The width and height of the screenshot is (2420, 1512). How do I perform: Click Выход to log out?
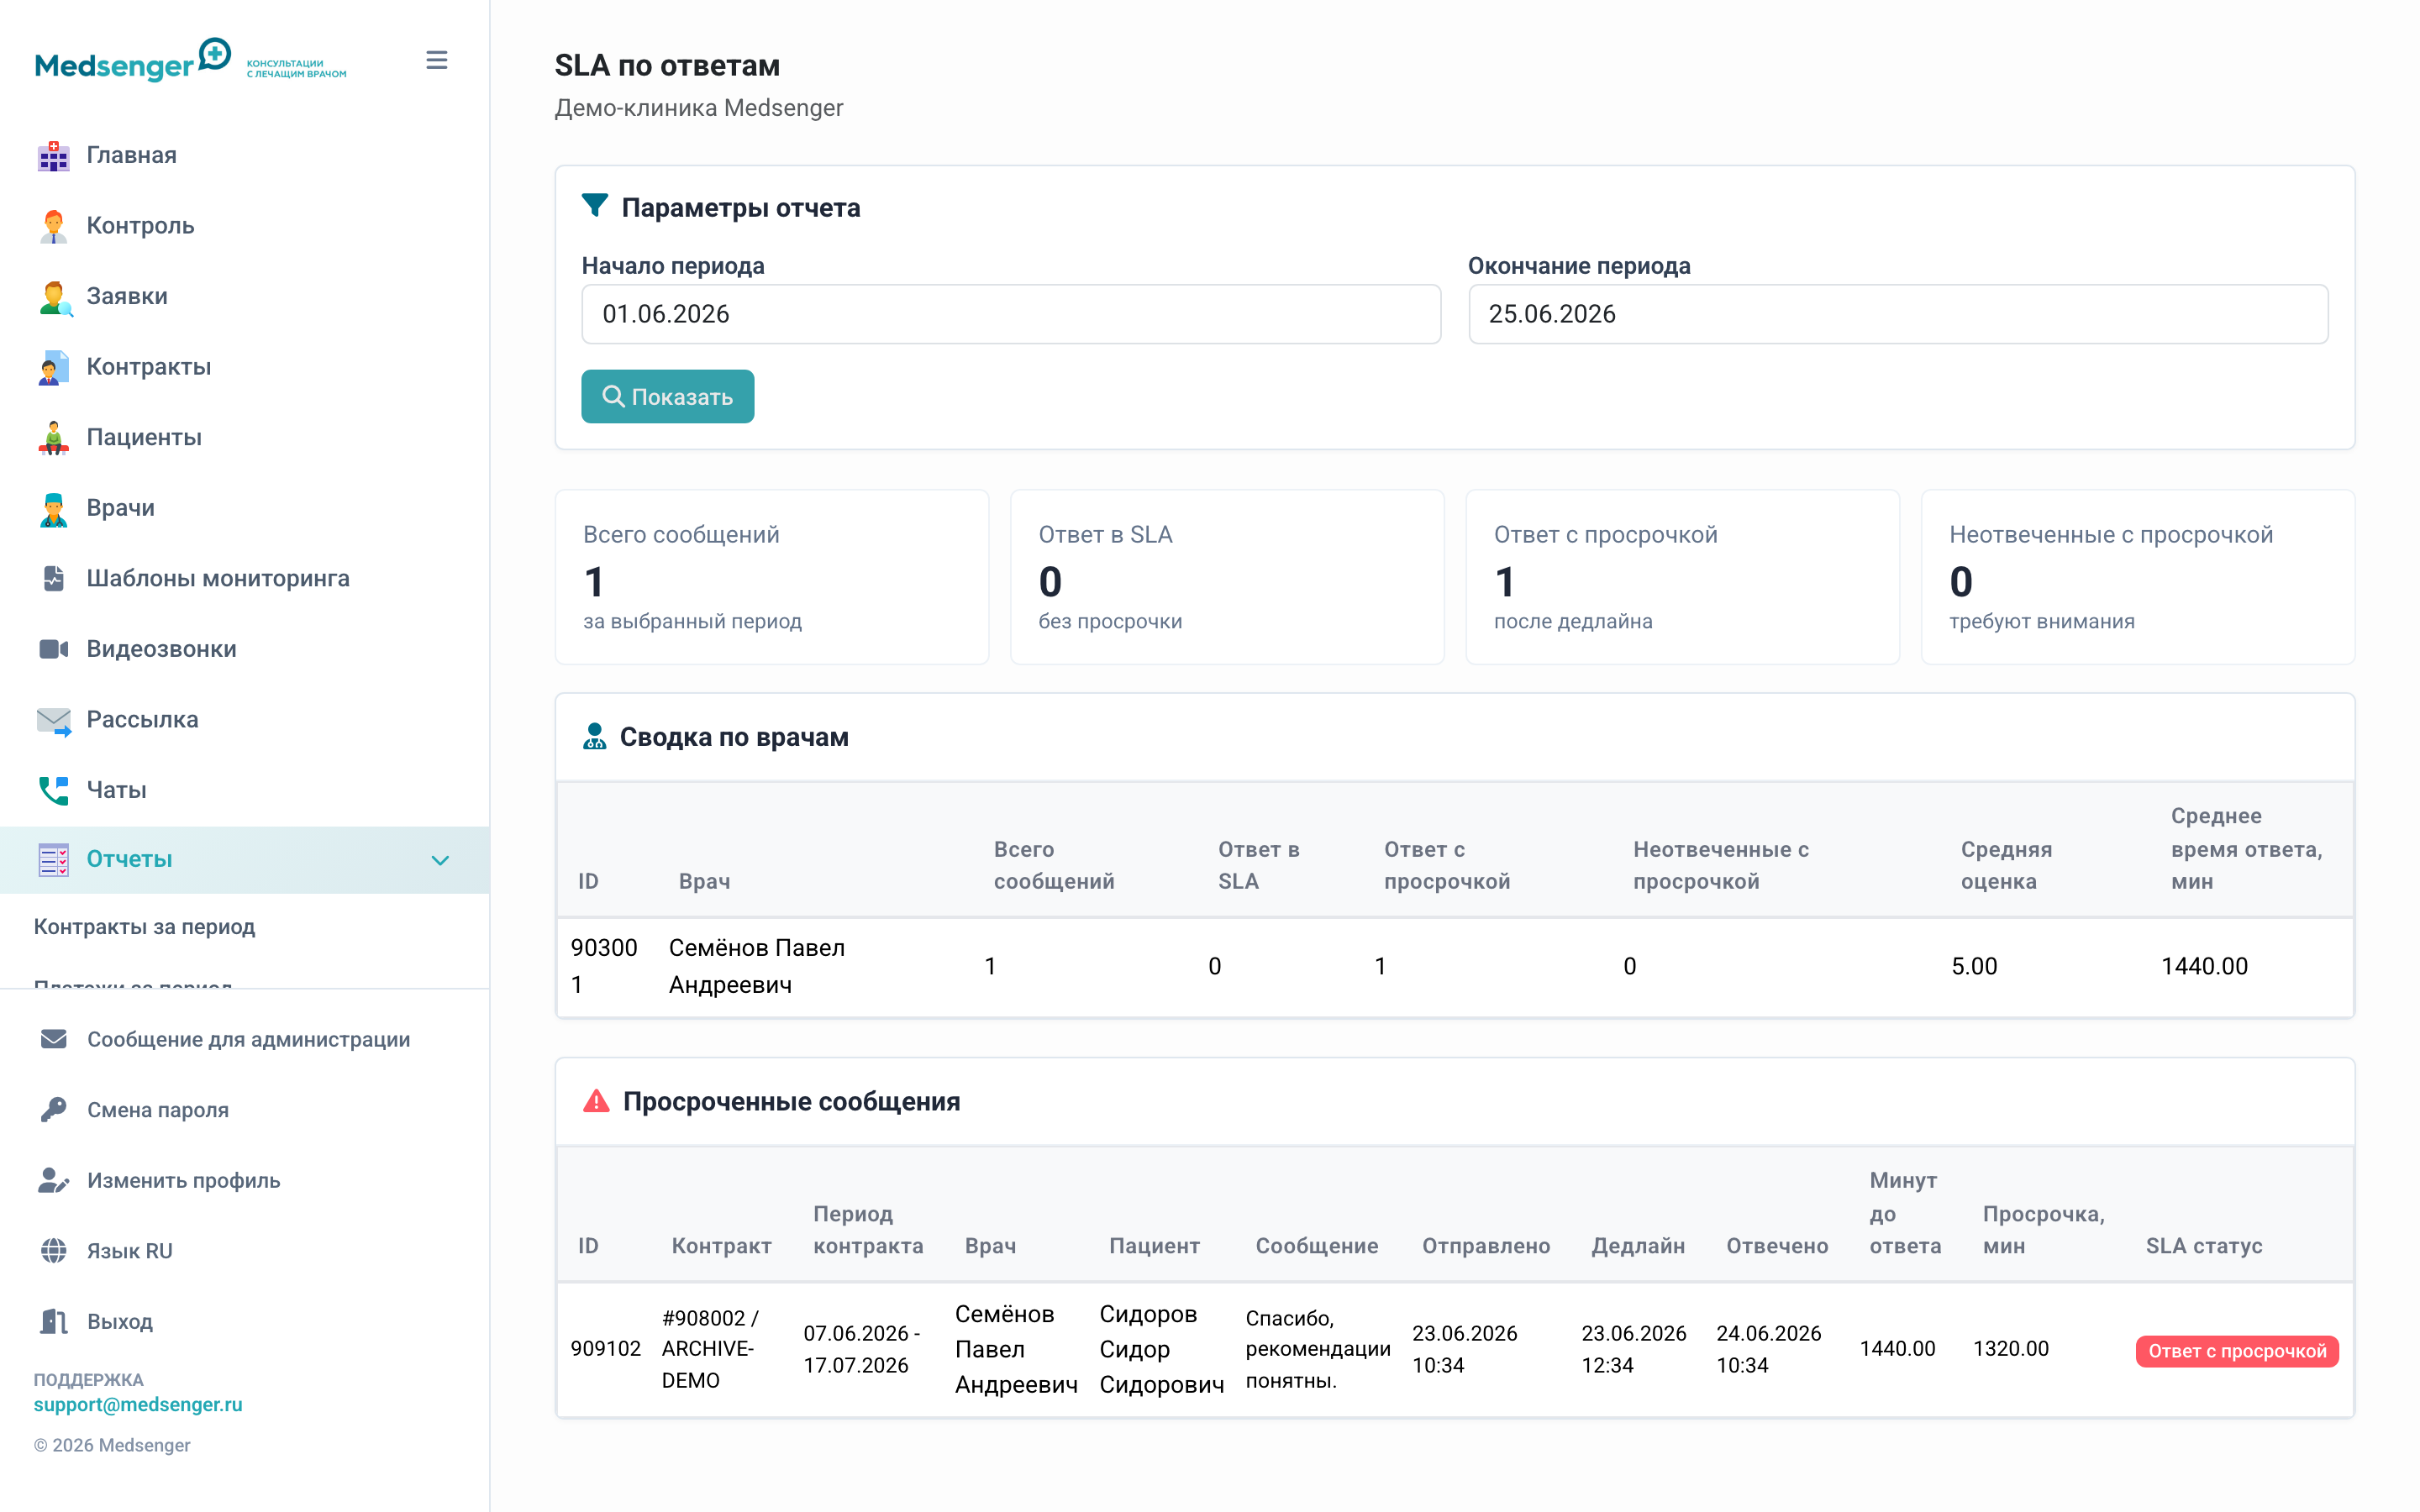120,1321
